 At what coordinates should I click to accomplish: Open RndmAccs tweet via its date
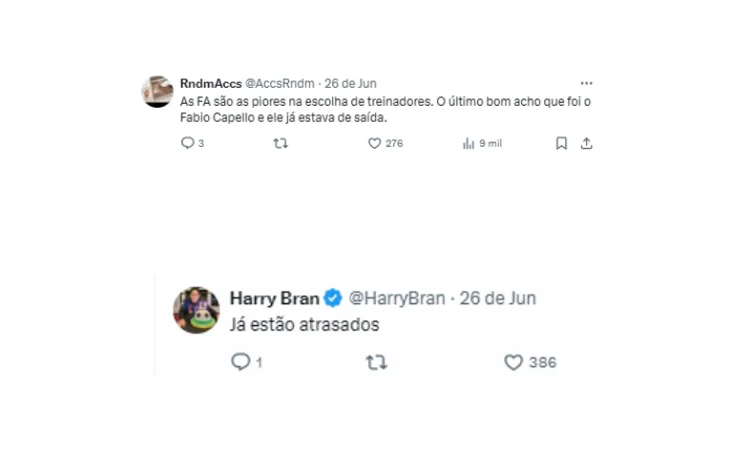coord(349,83)
